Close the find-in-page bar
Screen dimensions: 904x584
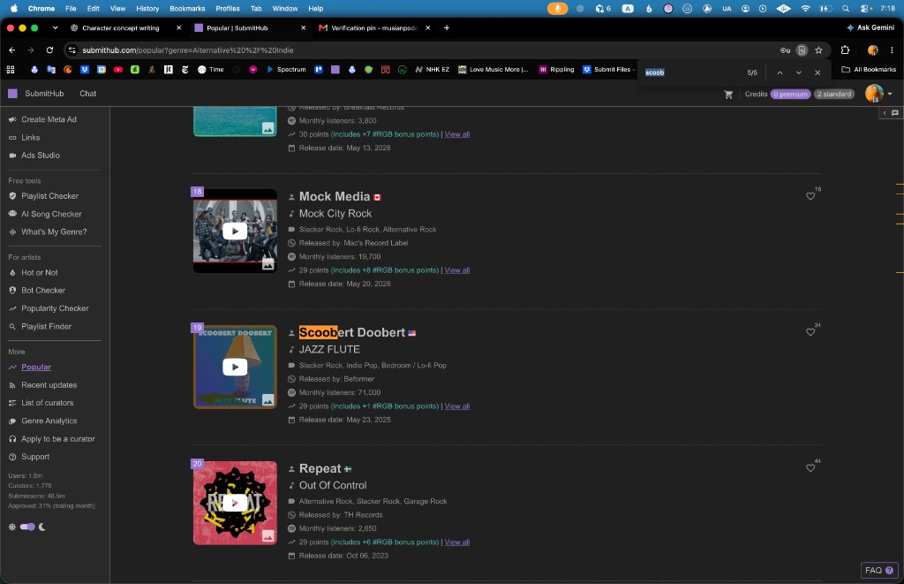(x=817, y=72)
